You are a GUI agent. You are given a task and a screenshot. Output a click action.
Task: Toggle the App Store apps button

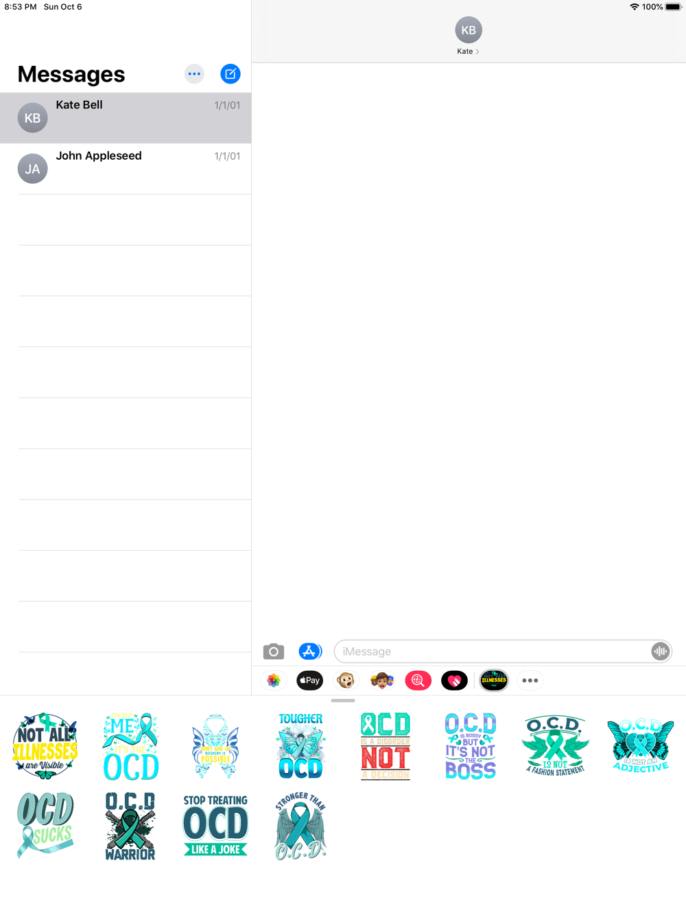pos(310,652)
